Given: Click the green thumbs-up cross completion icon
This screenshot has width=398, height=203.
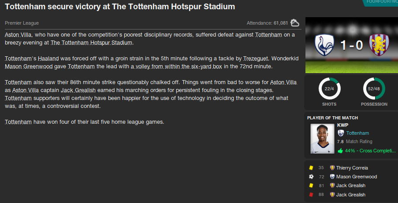Looking at the screenshot, I should pyautogui.click(x=340, y=151).
